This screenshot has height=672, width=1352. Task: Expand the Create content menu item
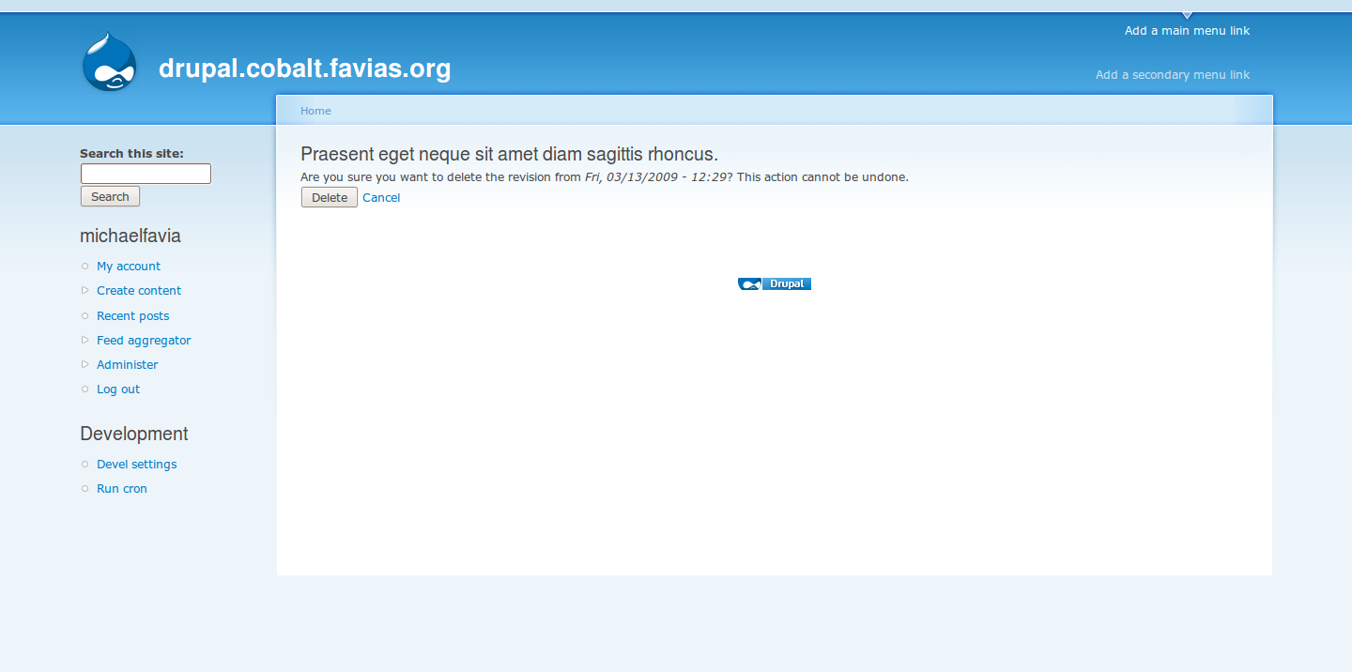click(x=84, y=291)
